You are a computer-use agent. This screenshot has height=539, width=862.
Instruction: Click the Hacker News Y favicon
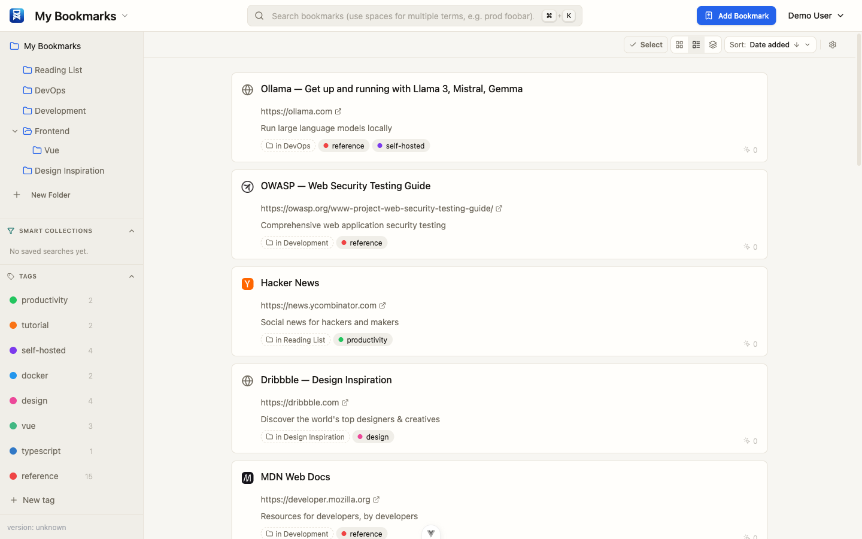(x=247, y=284)
